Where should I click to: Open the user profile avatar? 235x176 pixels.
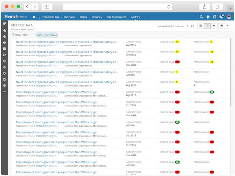point(229,17)
